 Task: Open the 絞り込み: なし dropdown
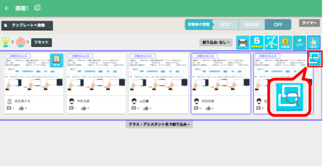tap(216, 43)
